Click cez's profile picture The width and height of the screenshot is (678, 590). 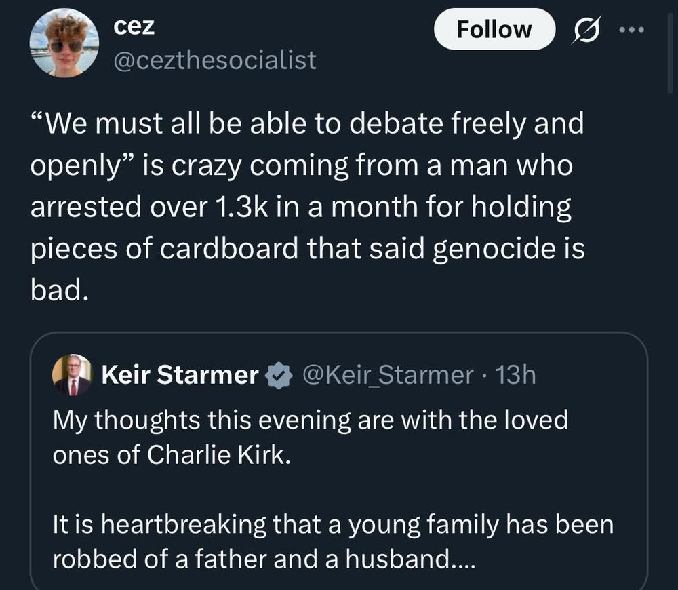tap(64, 44)
